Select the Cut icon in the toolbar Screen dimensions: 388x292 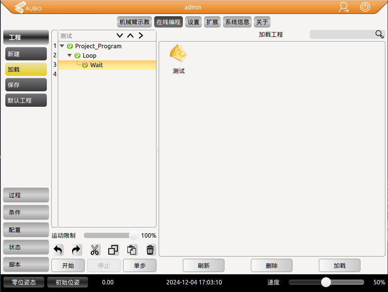[x=94, y=250]
